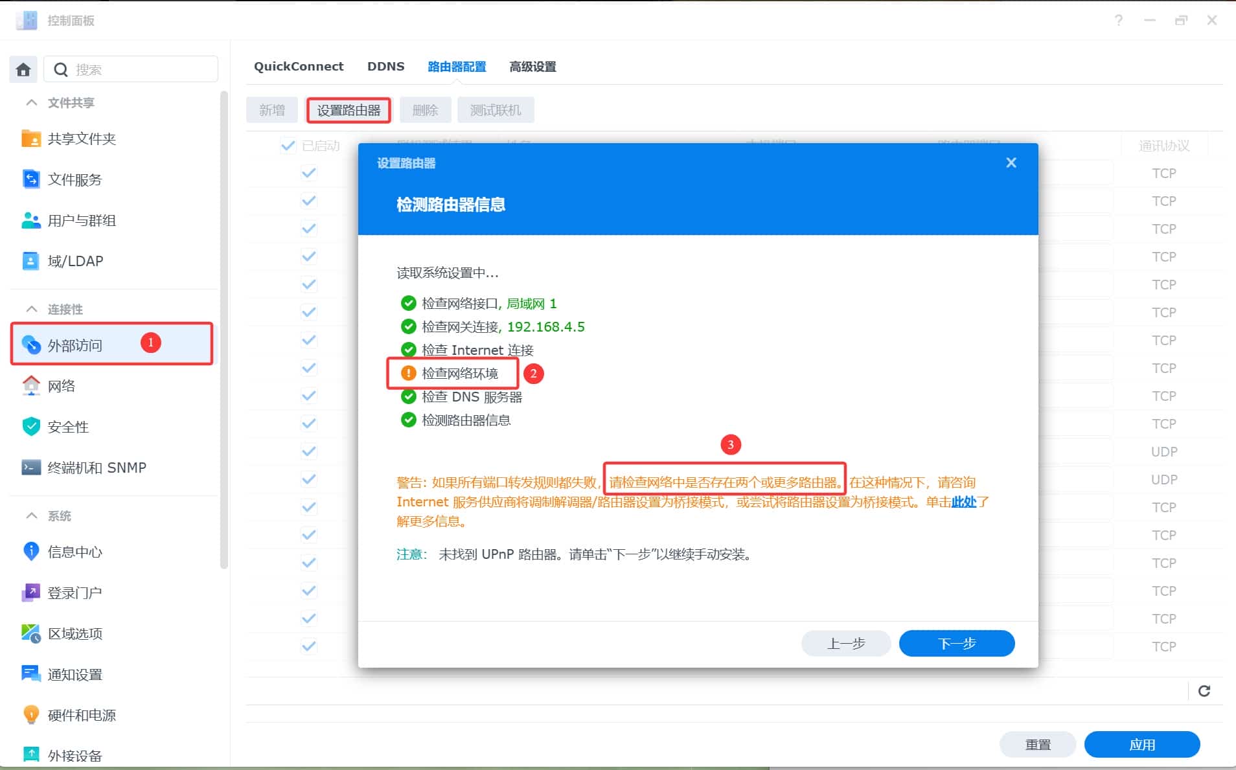Viewport: 1236px width, 770px height.
Task: Collapse the 系统 section
Action: 31,515
